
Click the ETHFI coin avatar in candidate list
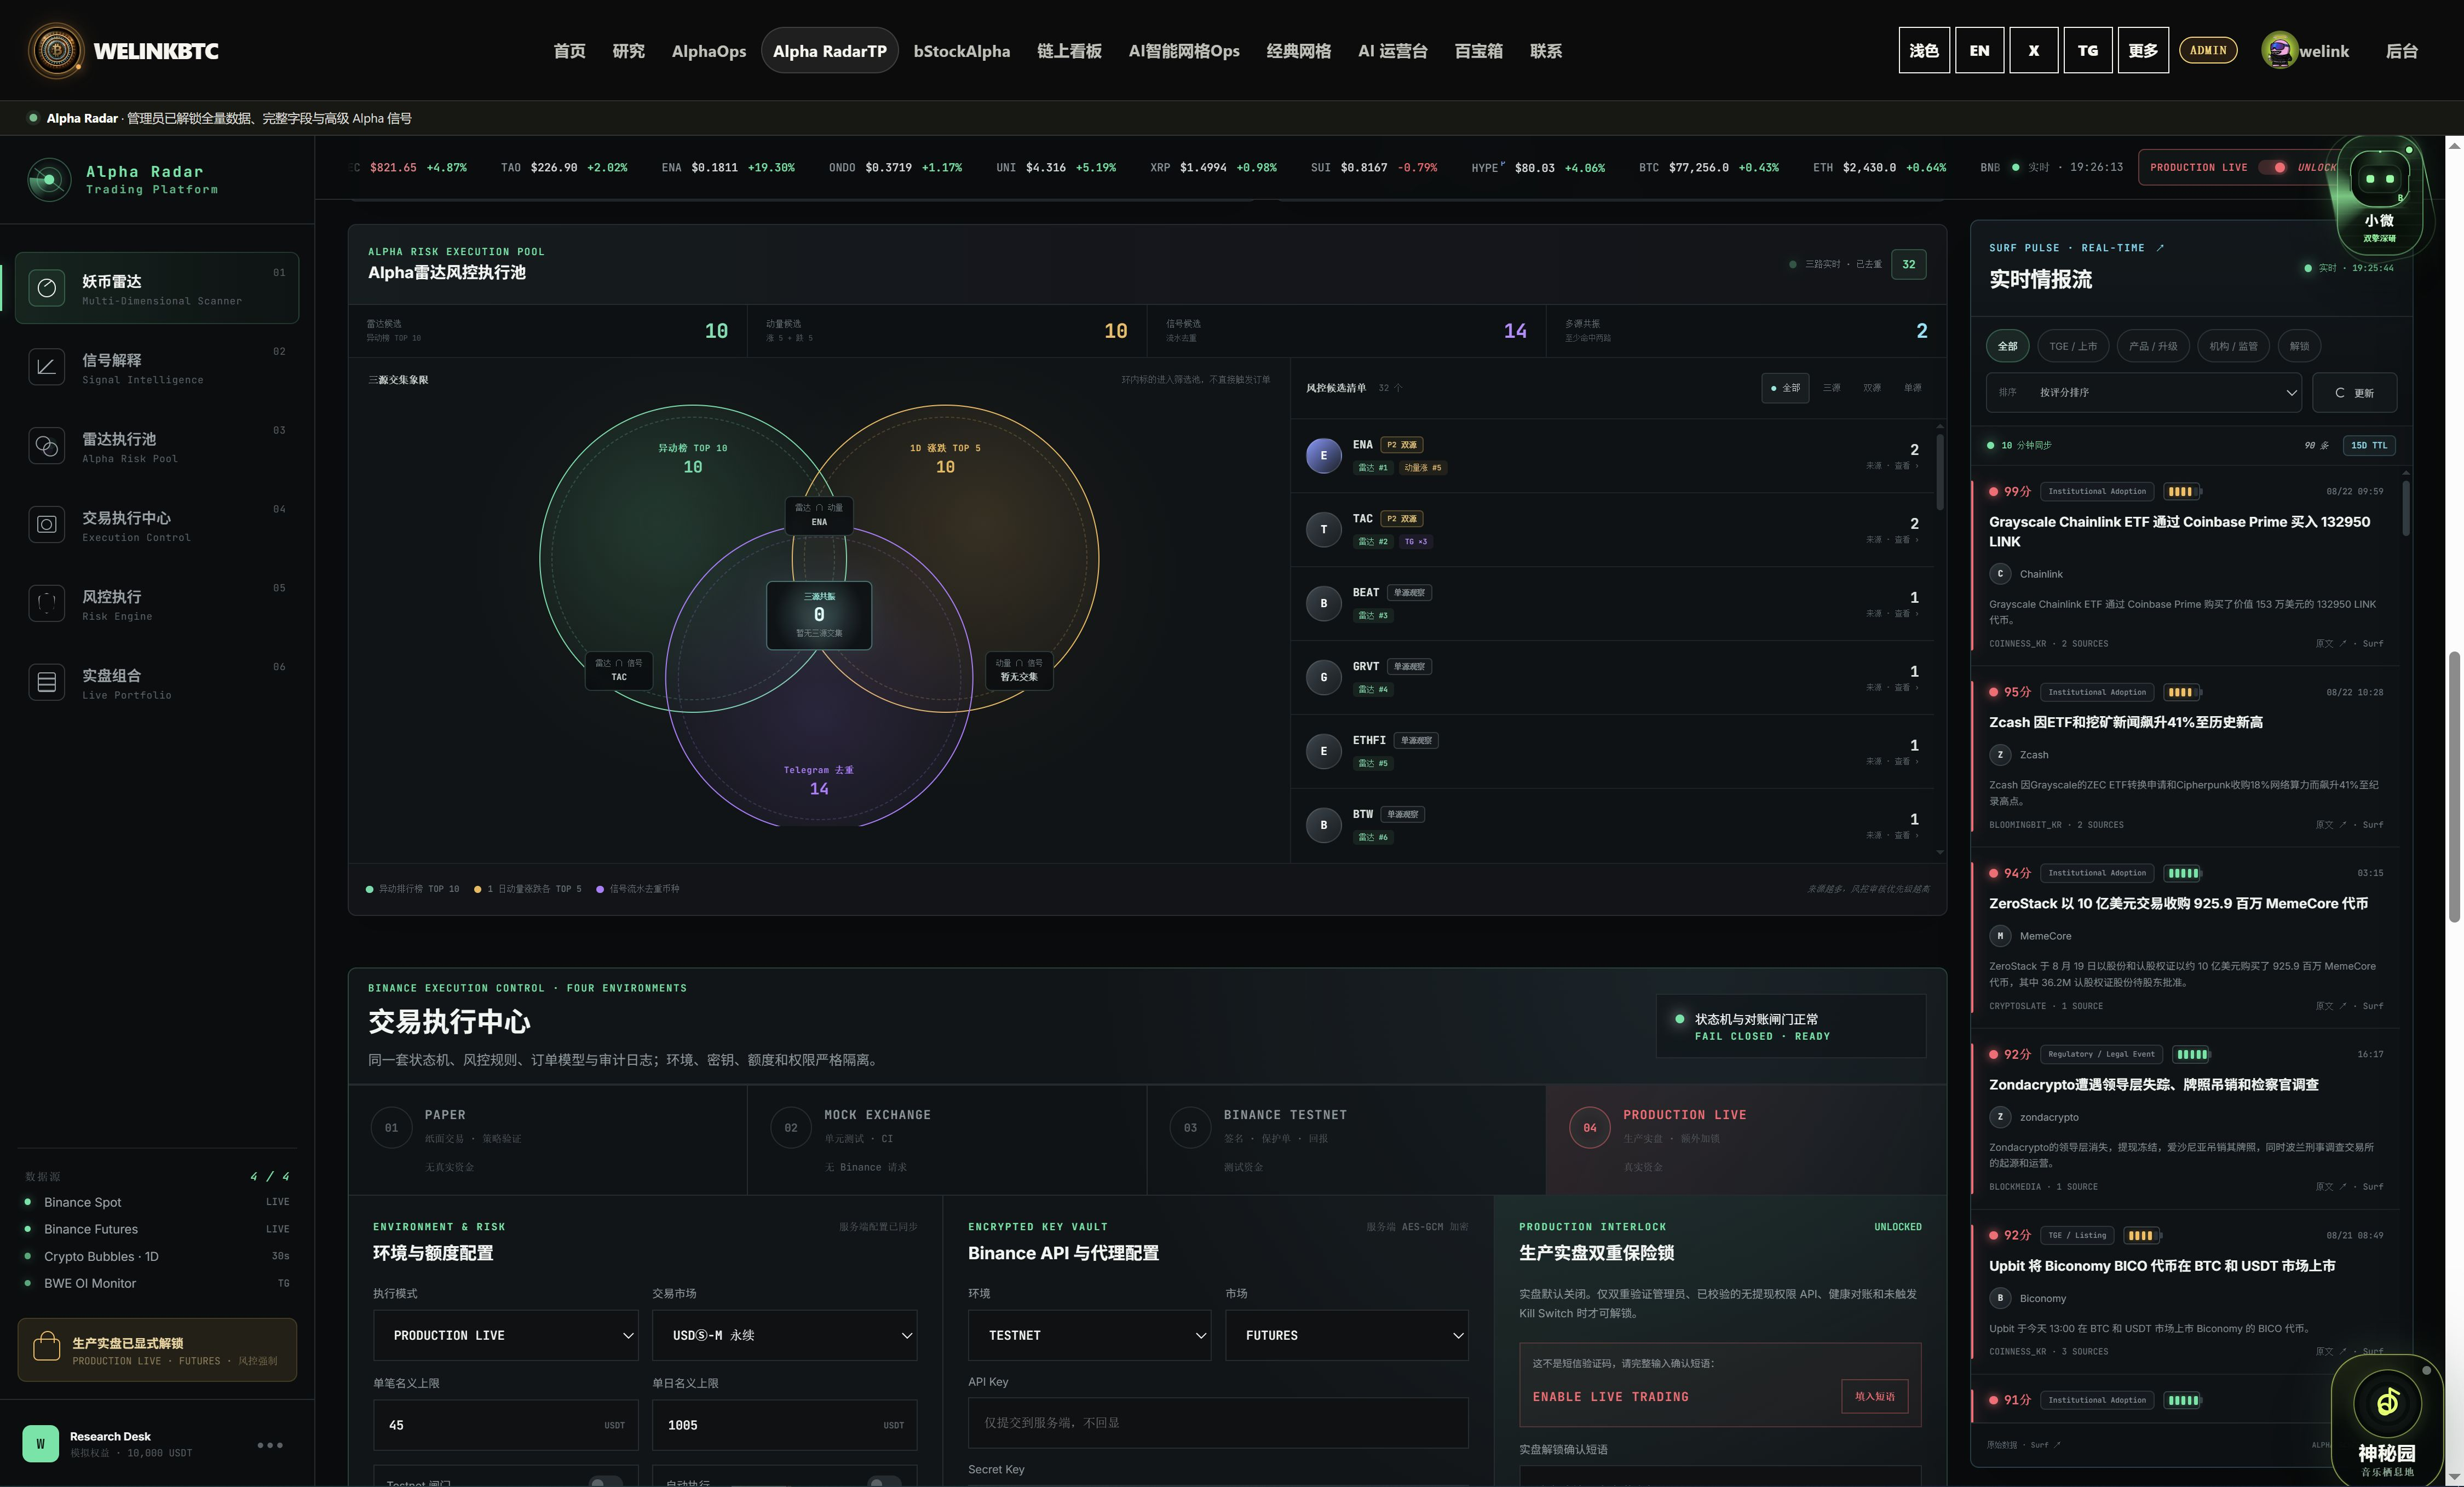(1323, 751)
